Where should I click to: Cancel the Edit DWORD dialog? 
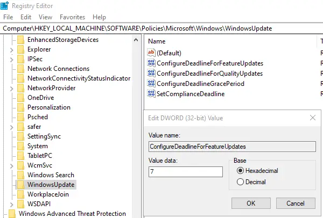click(x=296, y=203)
